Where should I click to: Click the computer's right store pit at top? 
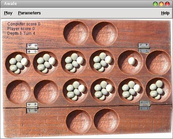pos(105,33)
